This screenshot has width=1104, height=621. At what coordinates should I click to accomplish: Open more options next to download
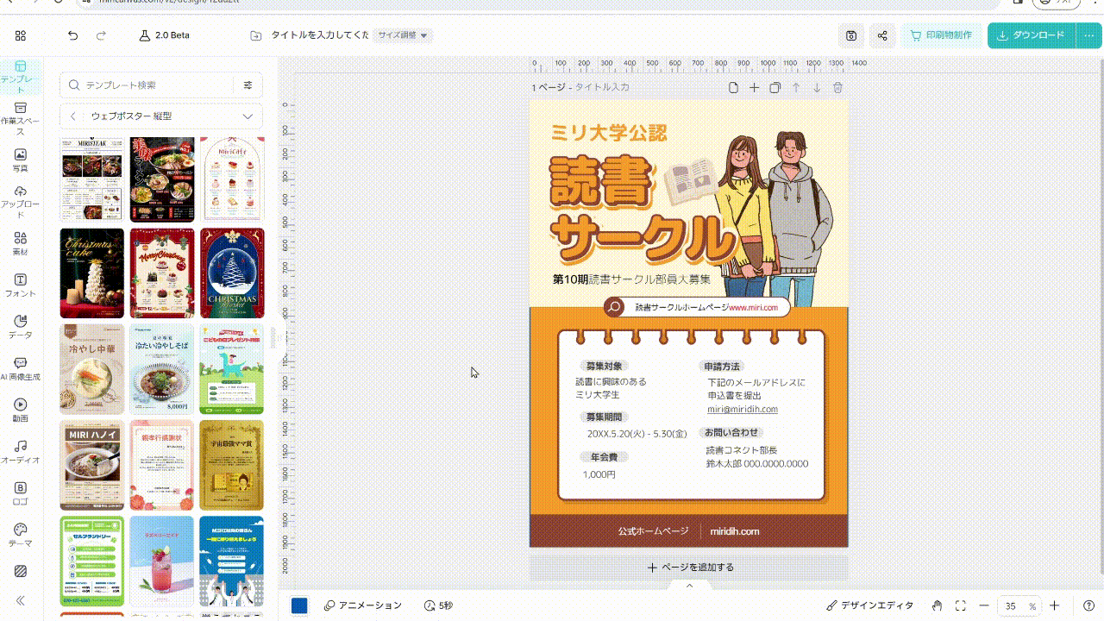[1088, 35]
